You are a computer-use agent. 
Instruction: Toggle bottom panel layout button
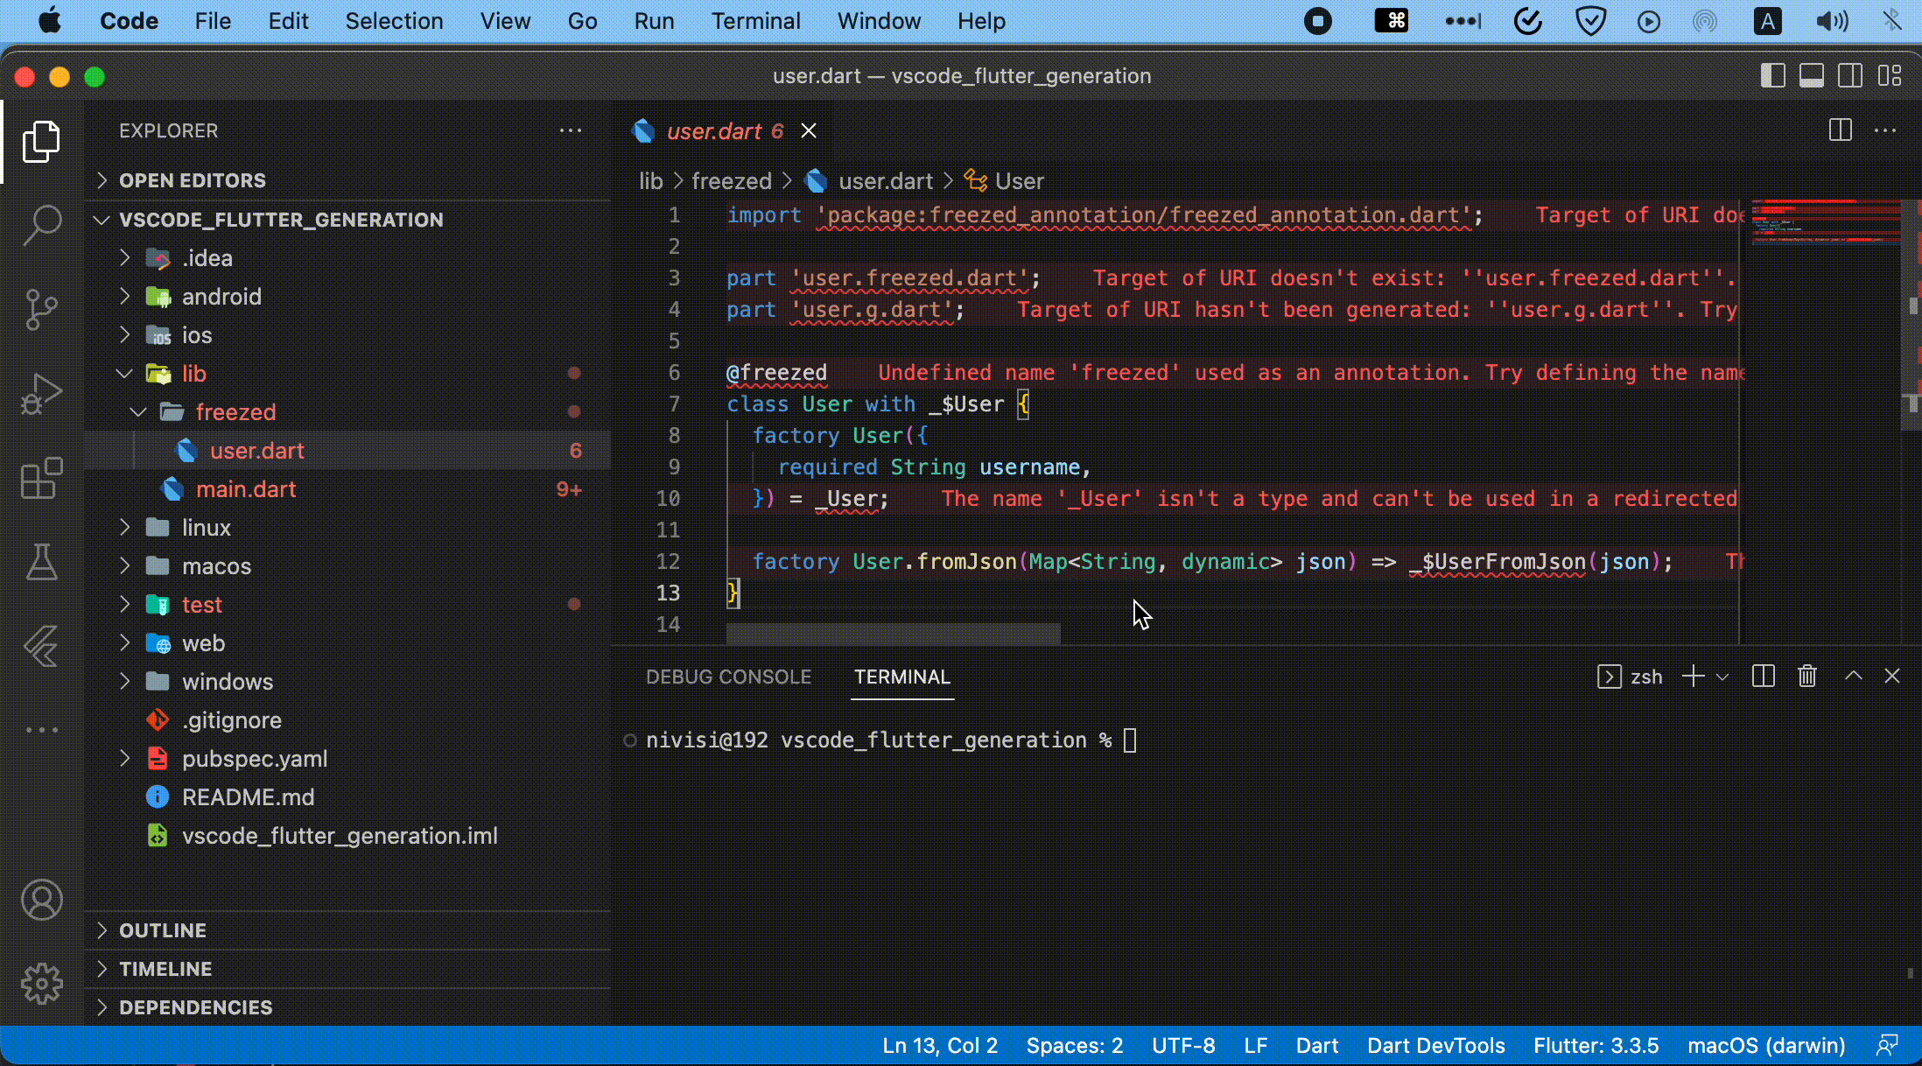[1811, 76]
